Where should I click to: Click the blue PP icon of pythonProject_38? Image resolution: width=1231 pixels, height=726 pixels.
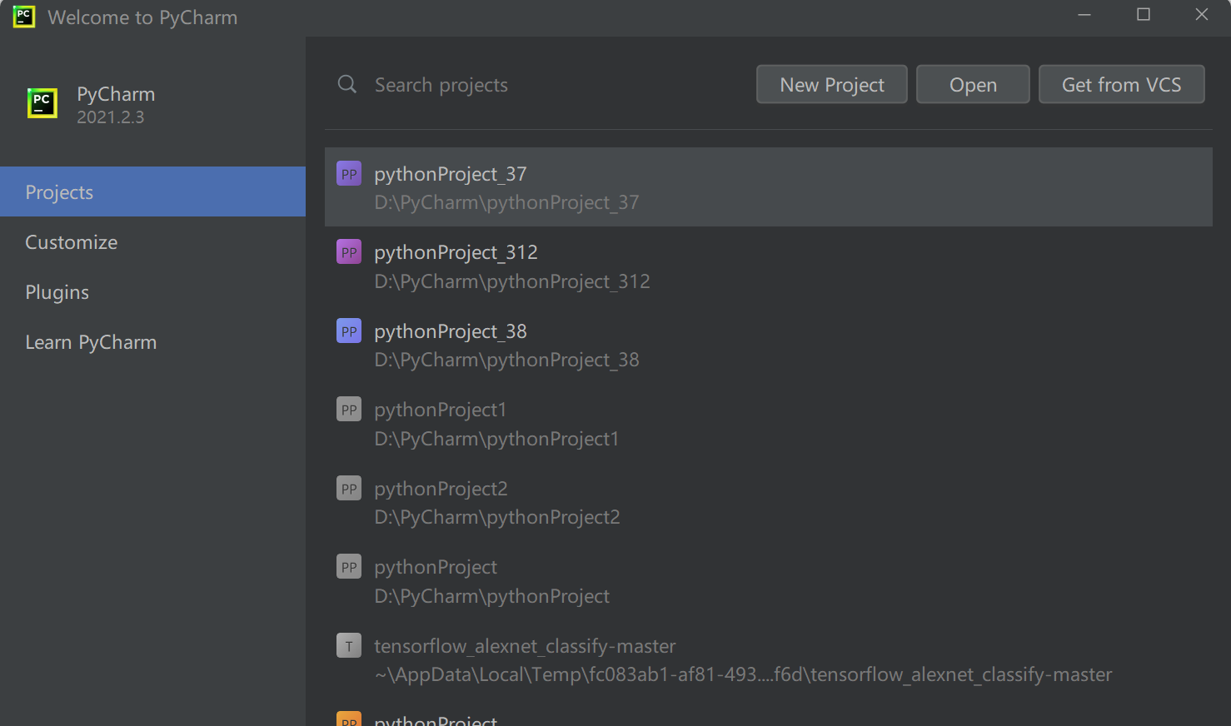tap(349, 331)
